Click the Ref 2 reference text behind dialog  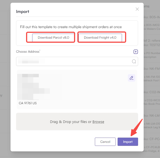pos(152,41)
